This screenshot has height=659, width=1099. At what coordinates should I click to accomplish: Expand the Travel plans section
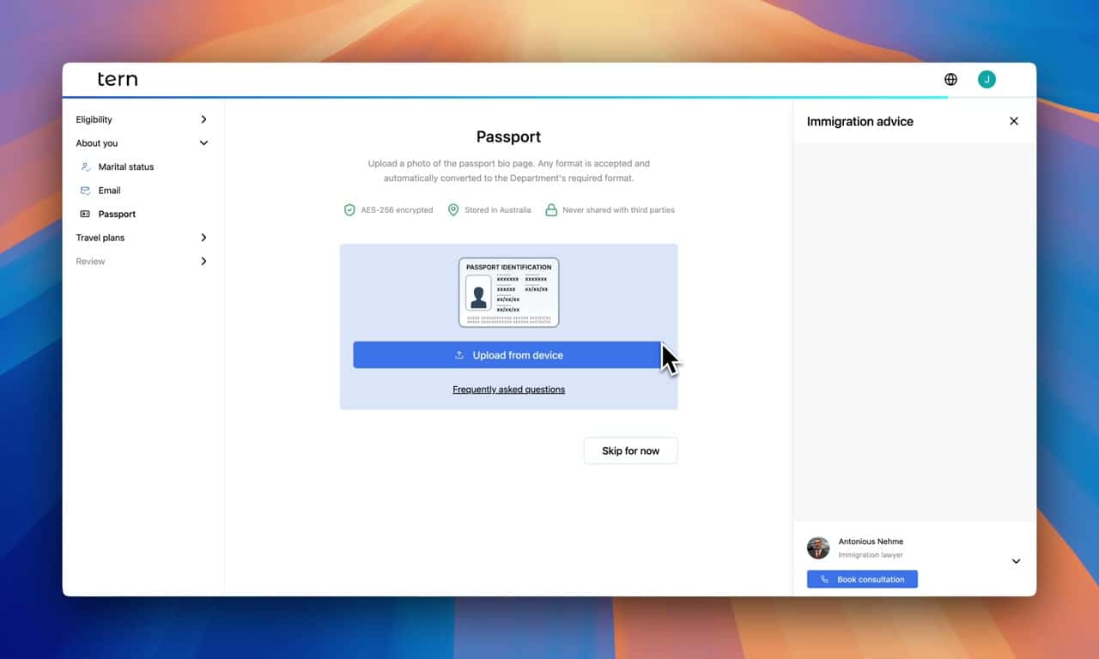(x=203, y=238)
